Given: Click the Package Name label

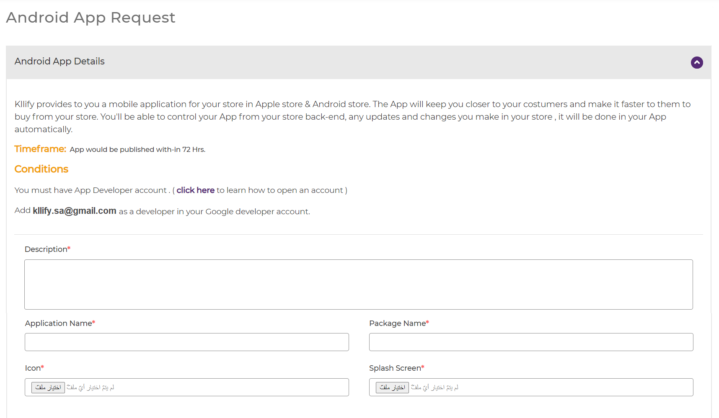Looking at the screenshot, I should click(x=397, y=323).
